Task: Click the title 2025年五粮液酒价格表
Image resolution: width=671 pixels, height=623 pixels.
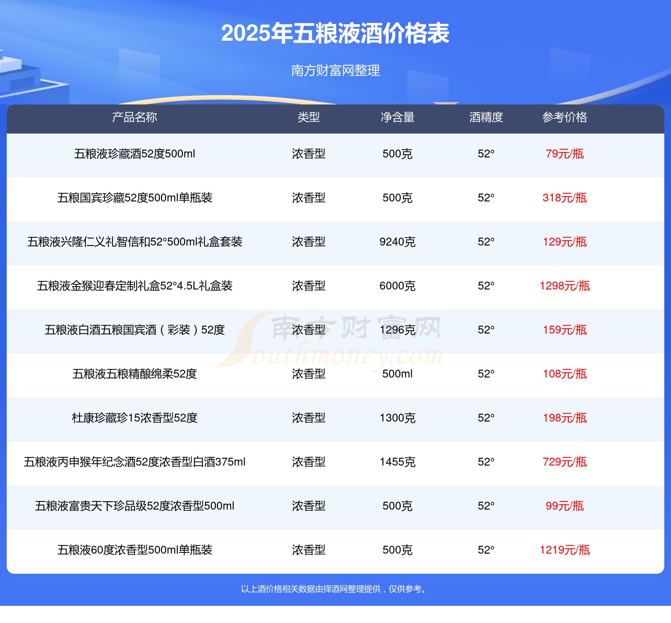Action: pos(335,33)
